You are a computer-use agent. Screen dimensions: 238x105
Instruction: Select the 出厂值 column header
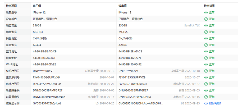(37, 6)
